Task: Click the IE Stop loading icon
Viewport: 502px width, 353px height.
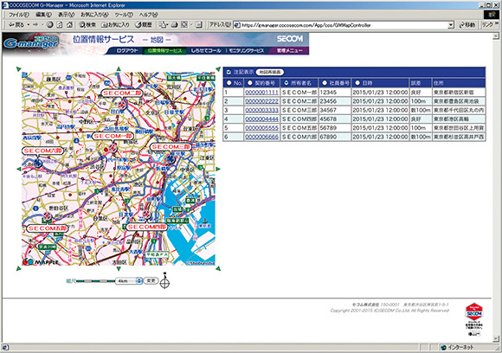Action: pyautogui.click(x=50, y=24)
